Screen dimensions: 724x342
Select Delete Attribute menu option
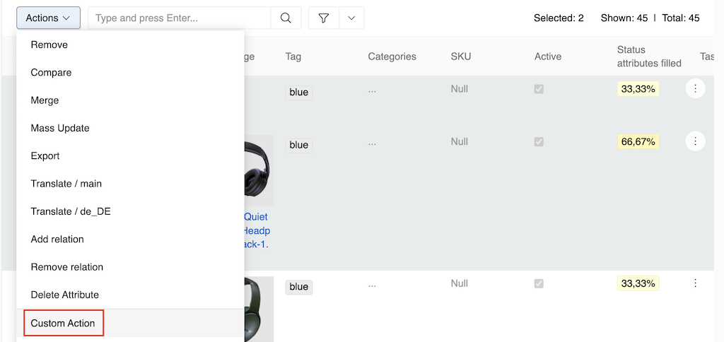click(65, 295)
